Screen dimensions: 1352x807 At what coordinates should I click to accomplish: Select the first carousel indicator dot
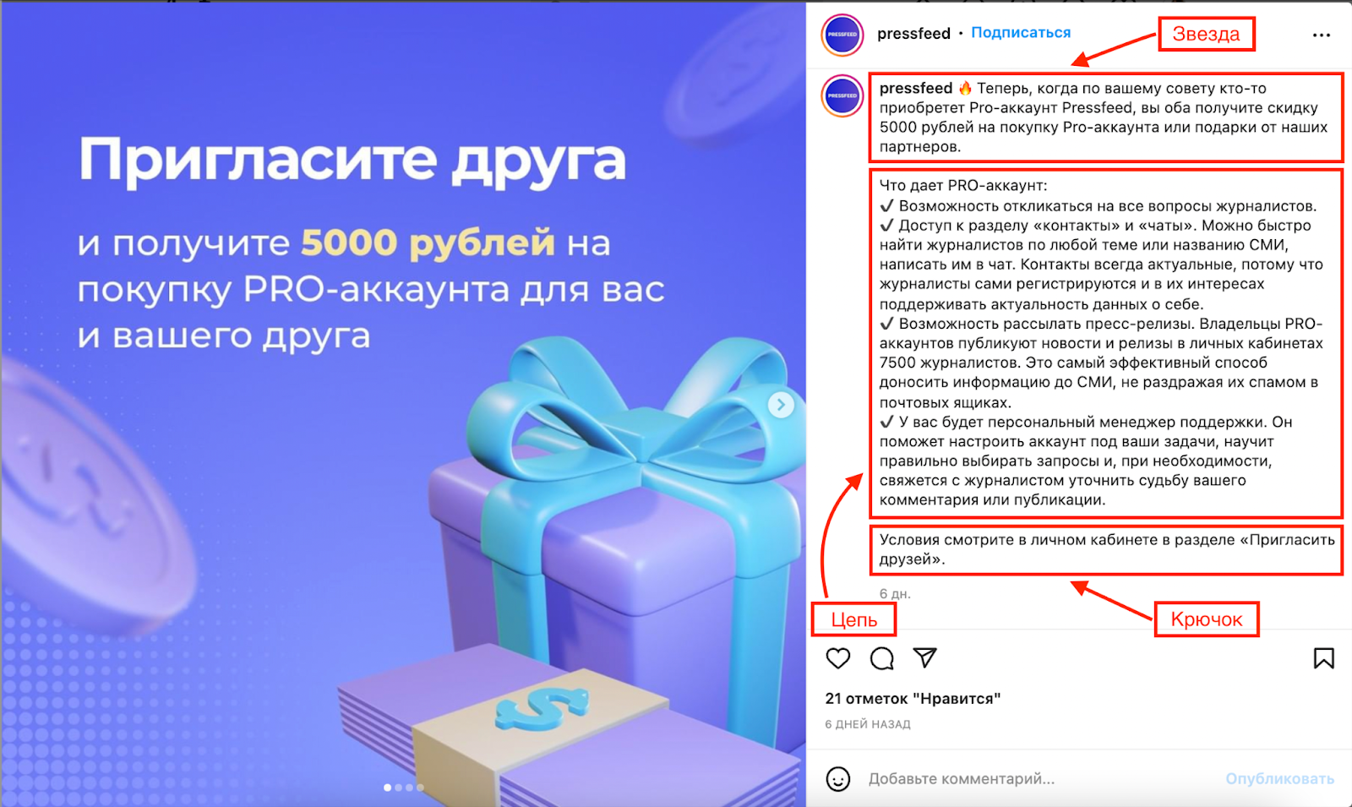click(x=387, y=788)
